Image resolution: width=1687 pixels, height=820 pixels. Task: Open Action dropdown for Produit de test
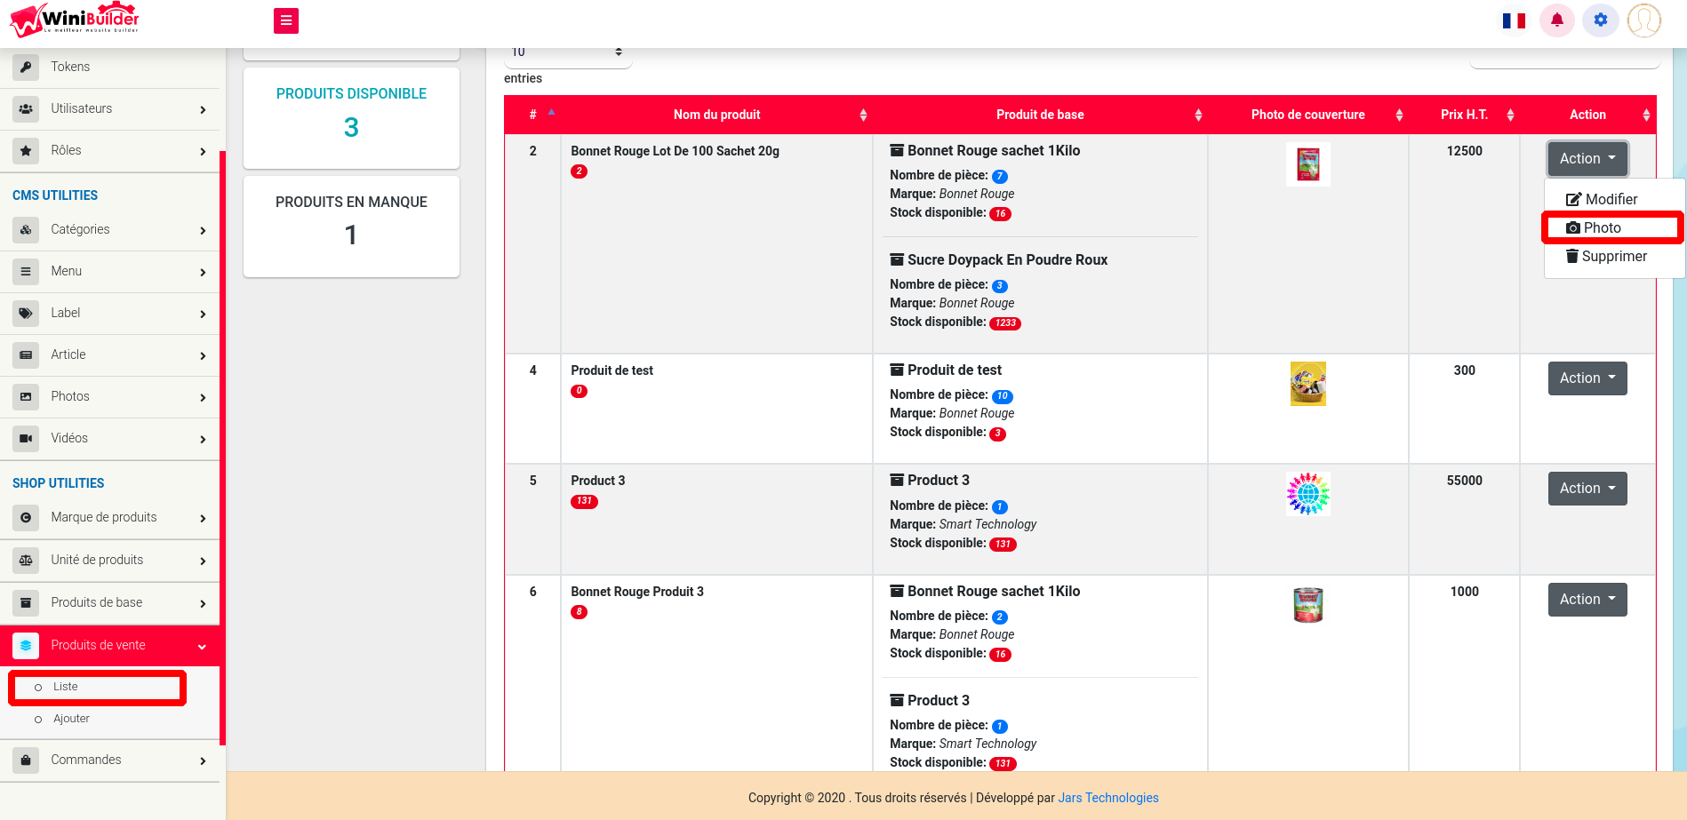1587,378
